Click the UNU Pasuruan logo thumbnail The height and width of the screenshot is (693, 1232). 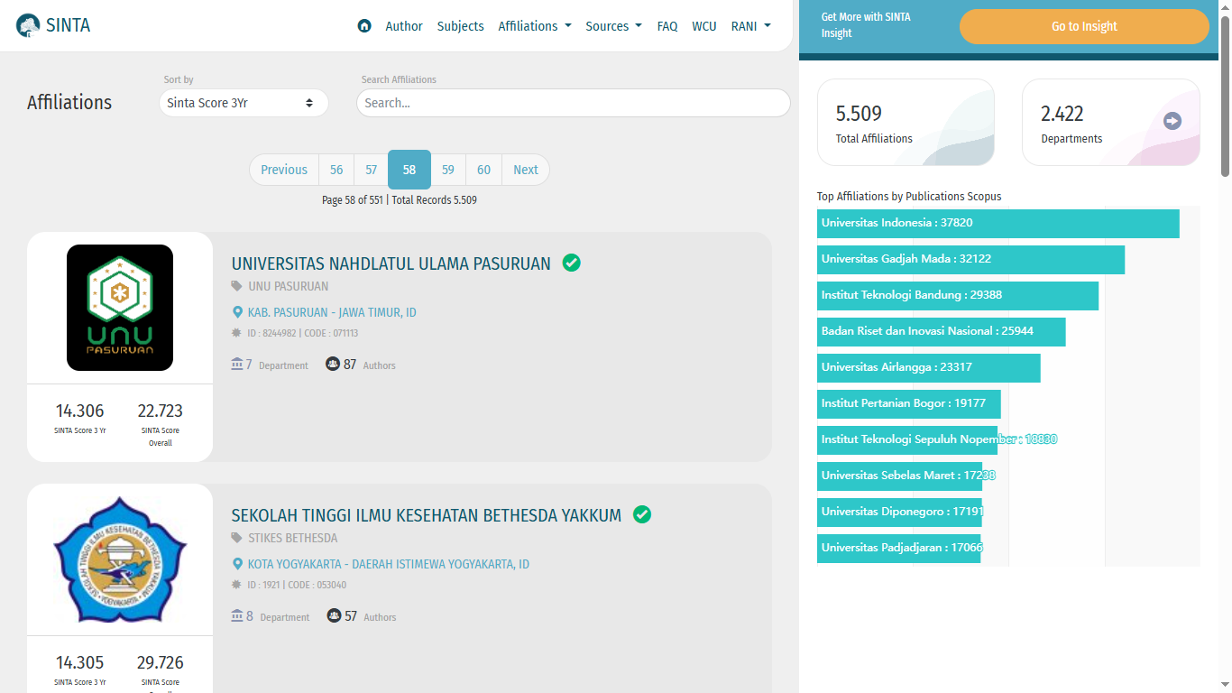tap(120, 308)
